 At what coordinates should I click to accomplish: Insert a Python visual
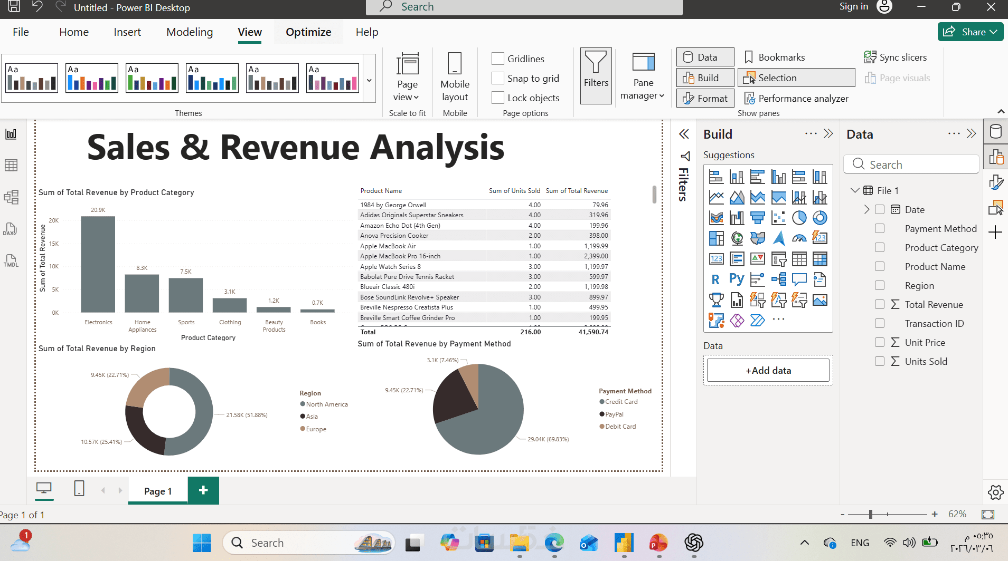[737, 279]
